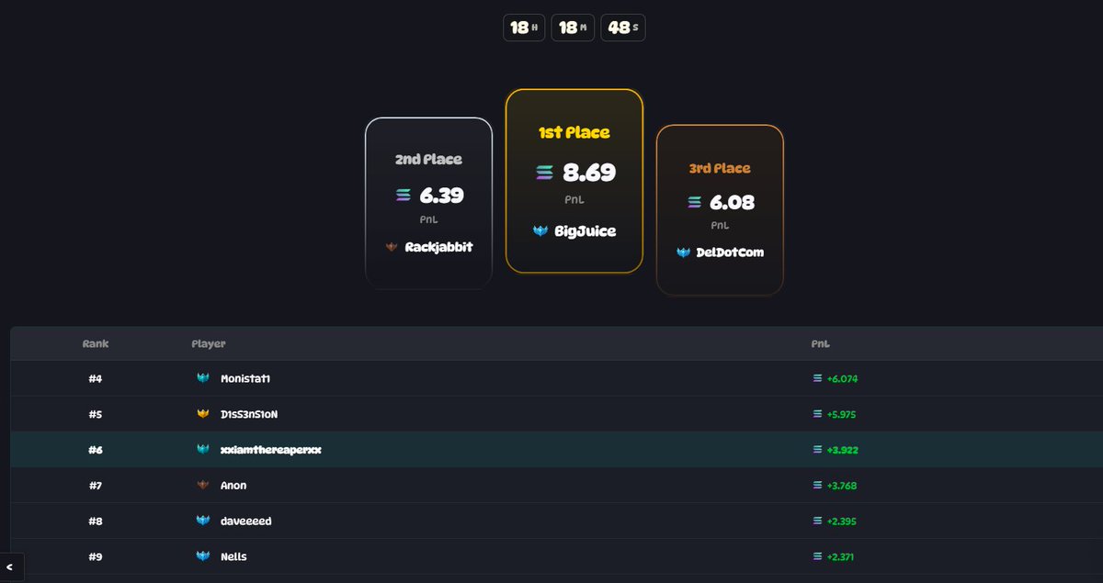Click Monistat1's rank badge icon
The width and height of the screenshot is (1103, 583).
click(x=203, y=378)
